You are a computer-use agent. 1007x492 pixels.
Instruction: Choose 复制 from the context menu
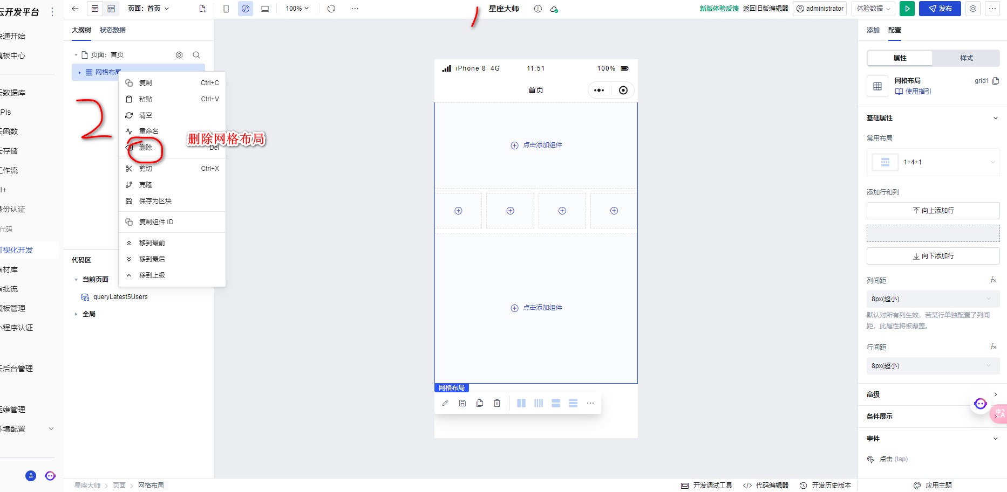[x=172, y=83]
